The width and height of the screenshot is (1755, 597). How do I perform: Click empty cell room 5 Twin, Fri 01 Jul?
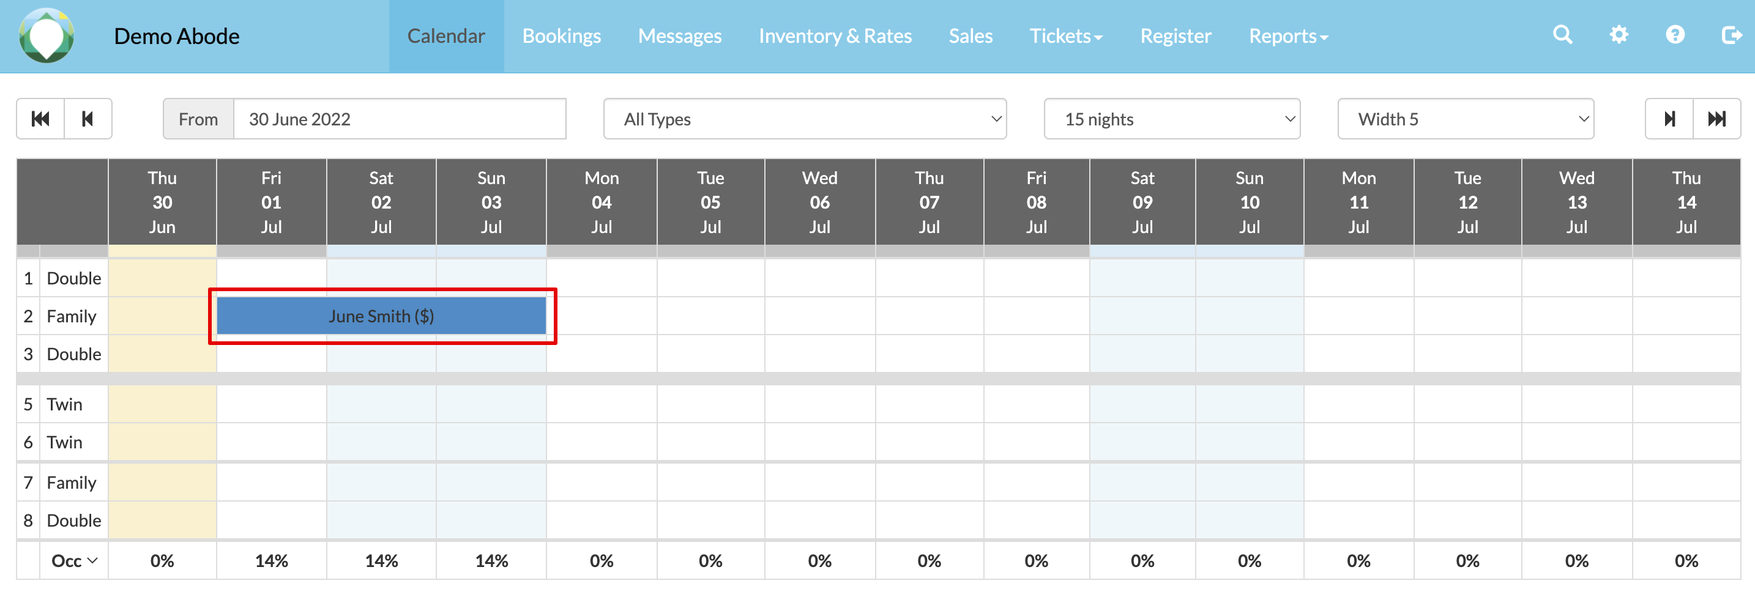coord(271,404)
